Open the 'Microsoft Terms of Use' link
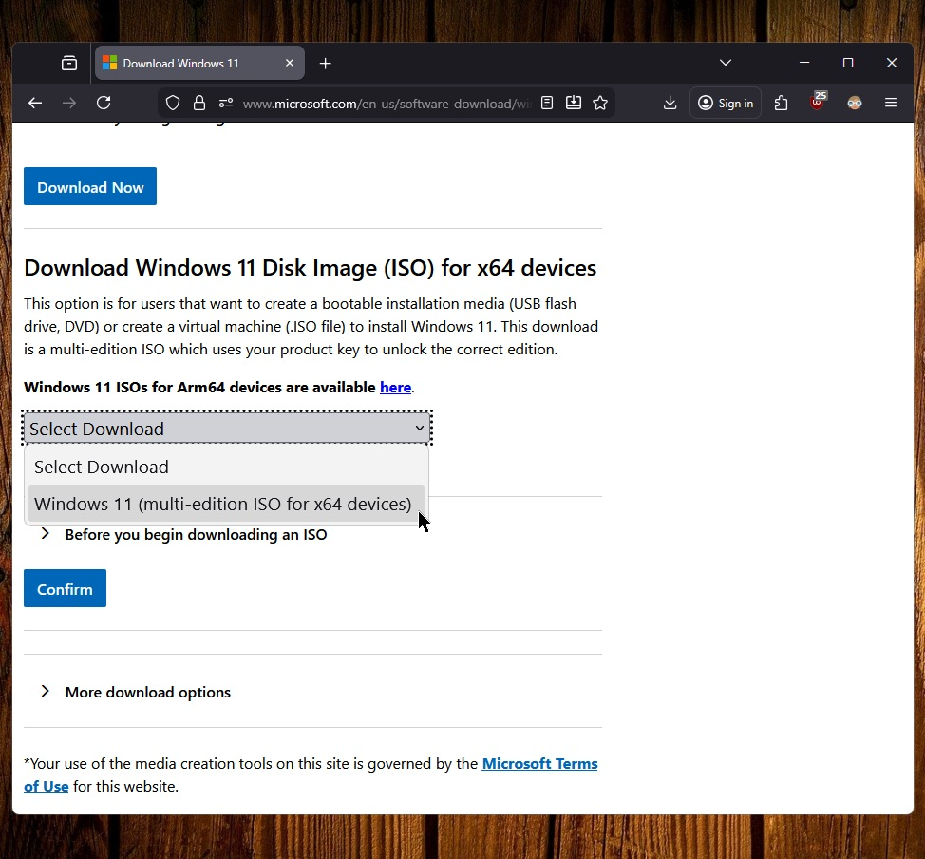 539,763
